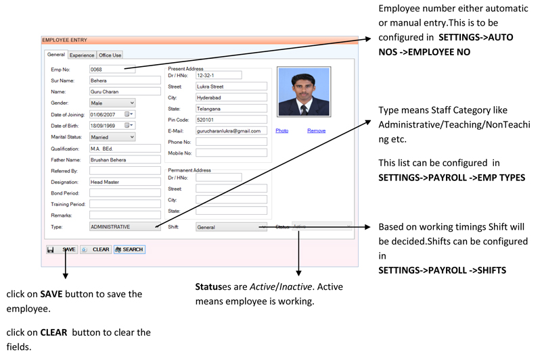Viewport: 542px width, 354px height.
Task: Click the Photo link
Action: click(281, 130)
